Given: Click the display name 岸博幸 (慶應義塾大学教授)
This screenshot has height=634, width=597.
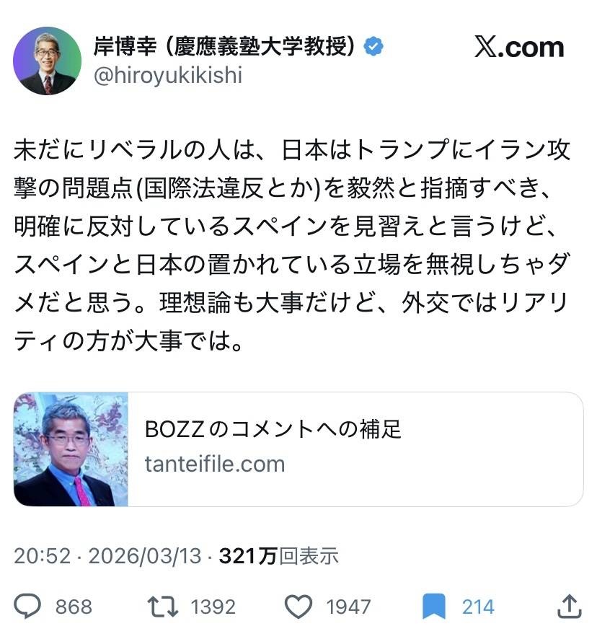Looking at the screenshot, I should click(225, 47).
